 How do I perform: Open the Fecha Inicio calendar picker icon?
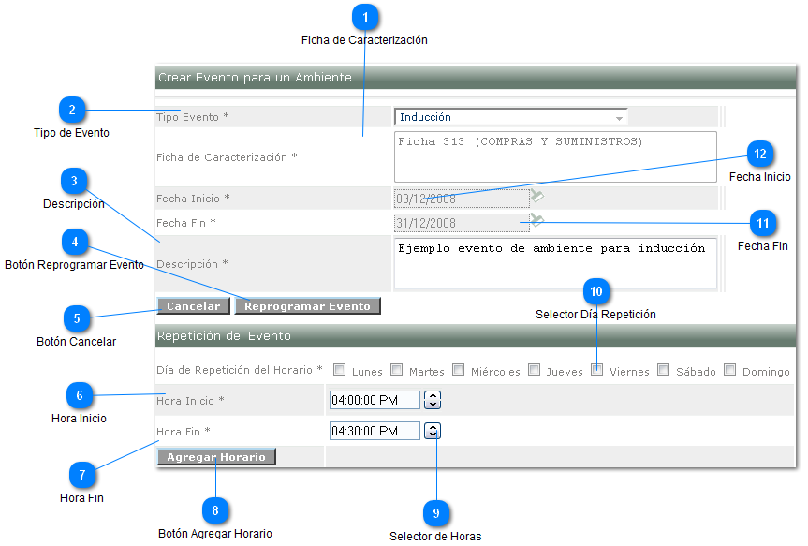537,196
